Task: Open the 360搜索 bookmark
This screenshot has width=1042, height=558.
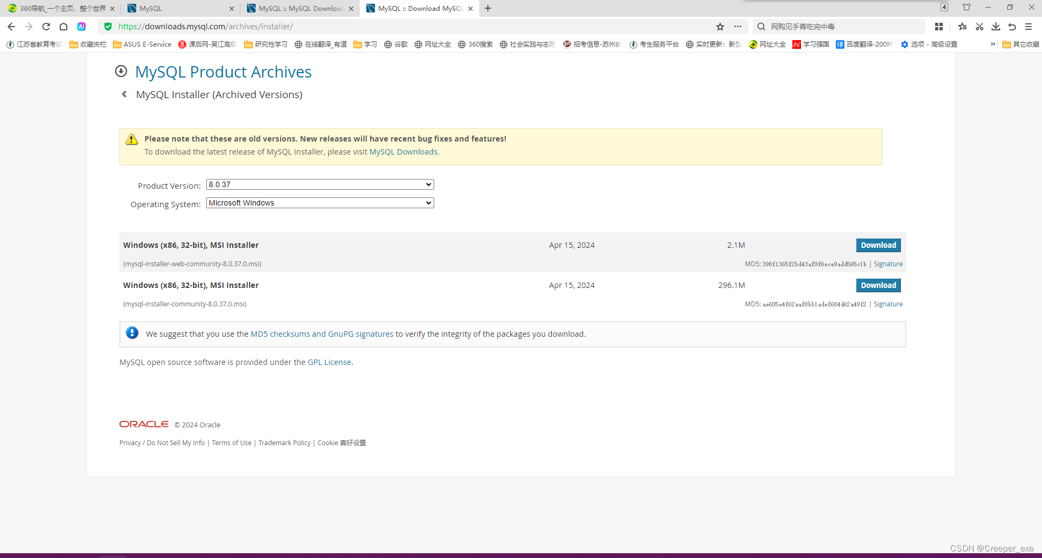Action: [x=475, y=44]
